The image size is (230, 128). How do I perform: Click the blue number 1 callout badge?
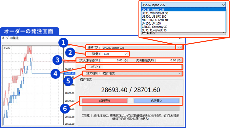(63, 43)
